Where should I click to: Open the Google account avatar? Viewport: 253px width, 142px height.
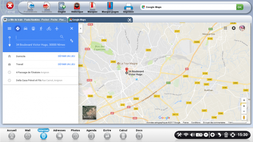pyautogui.click(x=242, y=28)
